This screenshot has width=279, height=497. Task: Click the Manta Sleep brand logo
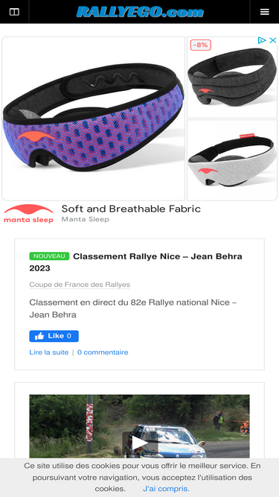[x=28, y=214]
